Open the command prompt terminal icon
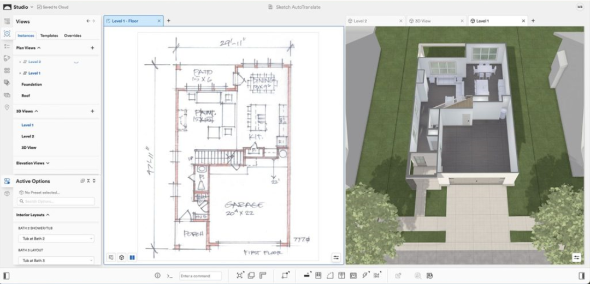 click(x=169, y=276)
